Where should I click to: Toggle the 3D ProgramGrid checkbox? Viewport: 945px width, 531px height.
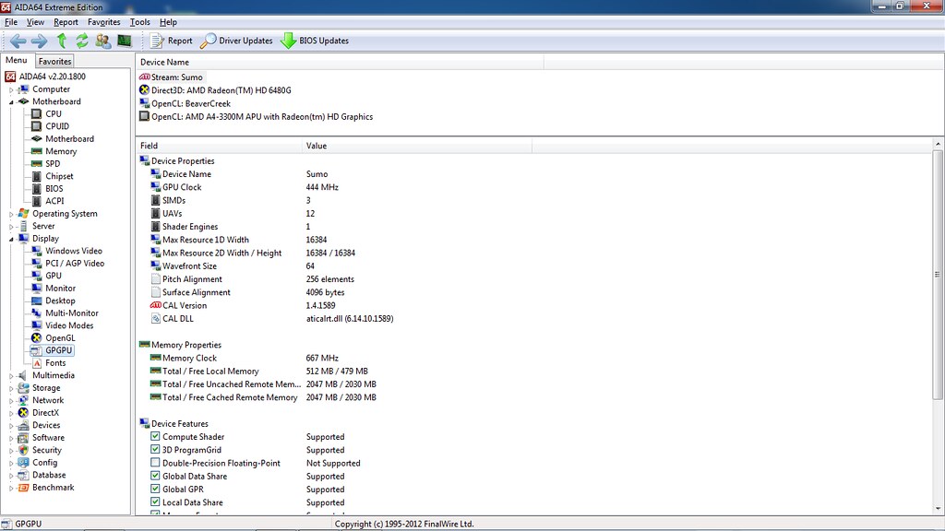(x=155, y=450)
